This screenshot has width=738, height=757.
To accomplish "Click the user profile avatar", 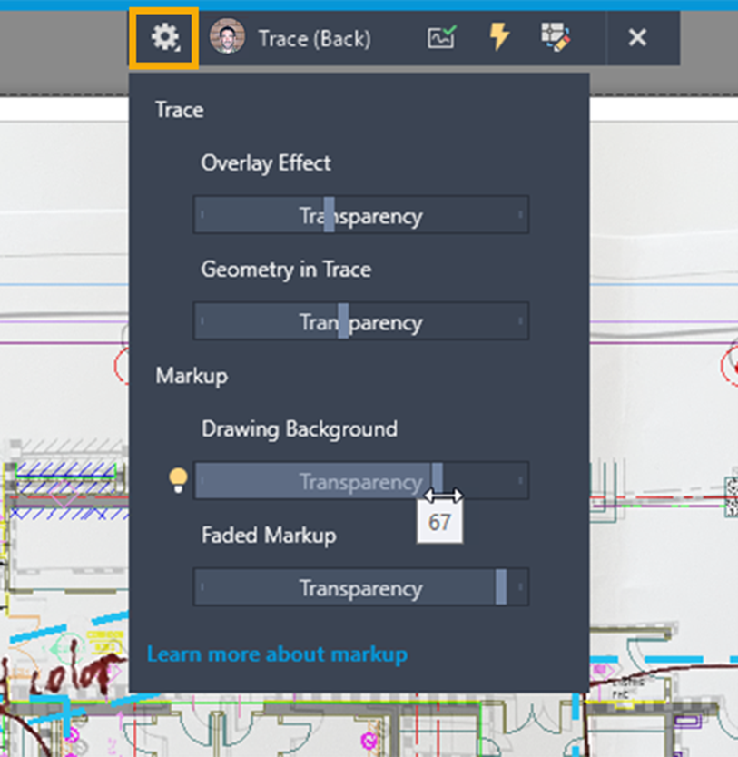I will point(227,36).
